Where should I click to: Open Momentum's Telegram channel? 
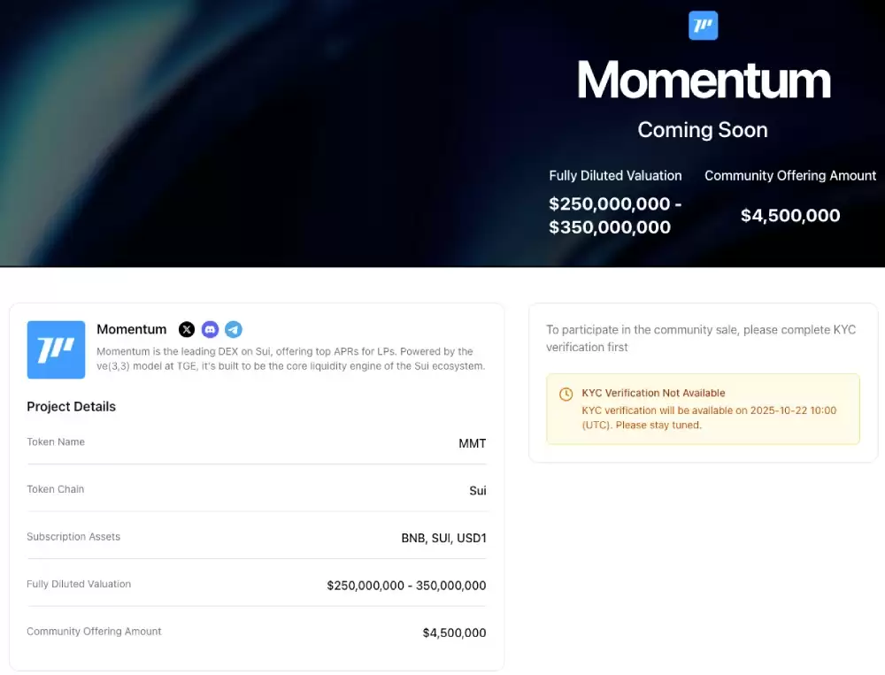click(x=234, y=329)
